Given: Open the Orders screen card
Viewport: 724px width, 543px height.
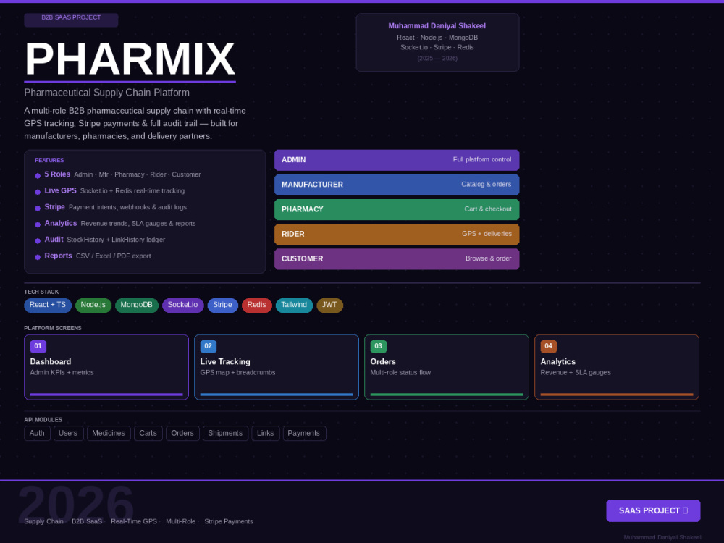Looking at the screenshot, I should click(447, 367).
